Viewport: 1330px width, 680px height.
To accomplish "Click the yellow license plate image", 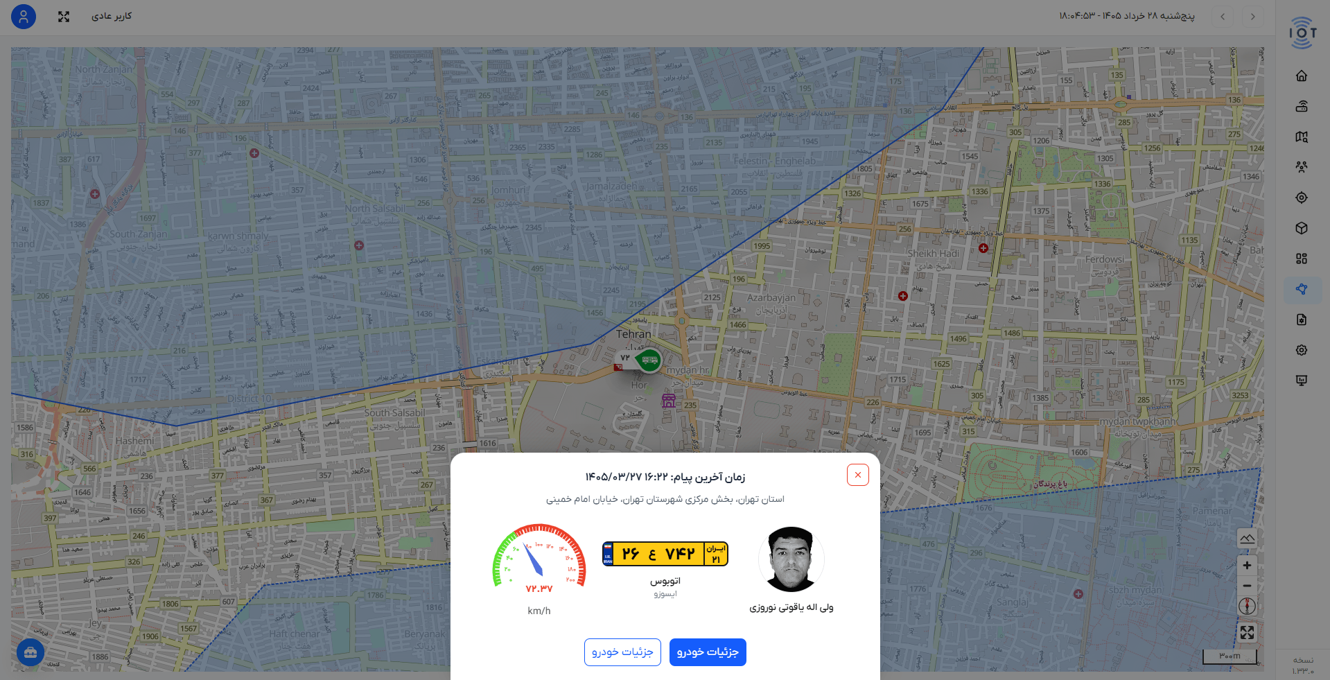I will pyautogui.click(x=665, y=554).
